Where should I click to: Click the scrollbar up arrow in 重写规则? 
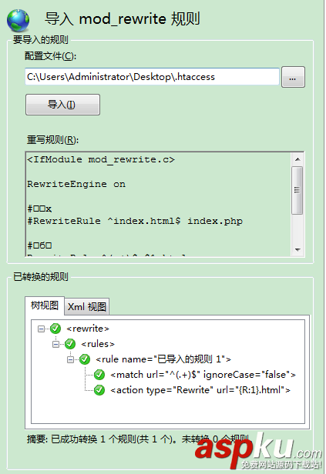297,159
